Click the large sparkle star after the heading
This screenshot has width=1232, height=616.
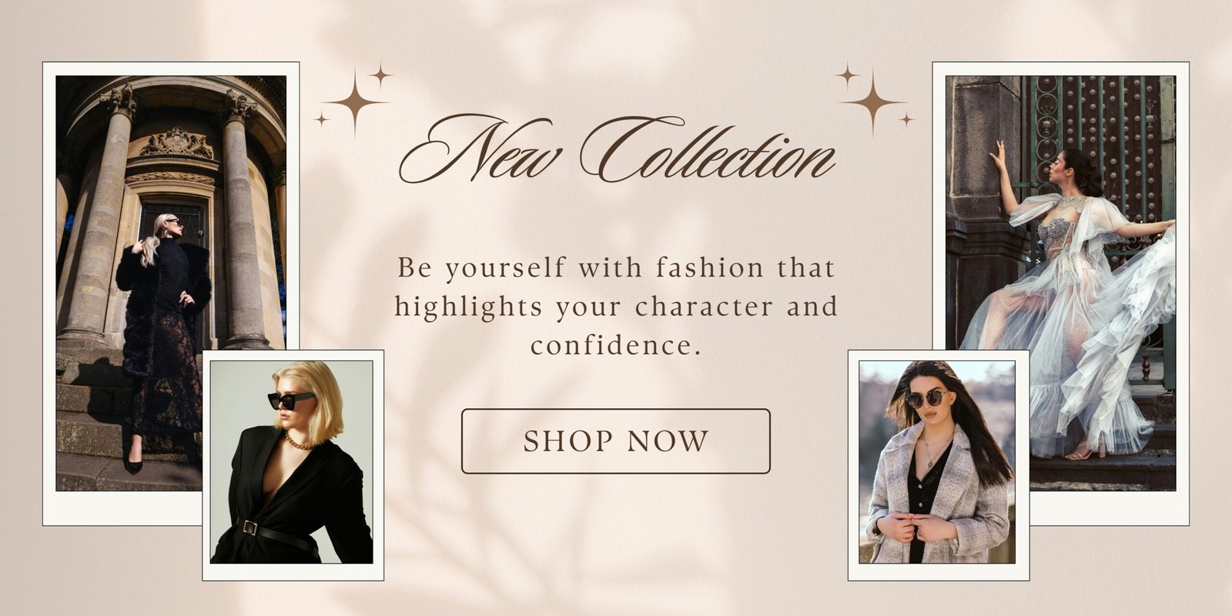872,102
